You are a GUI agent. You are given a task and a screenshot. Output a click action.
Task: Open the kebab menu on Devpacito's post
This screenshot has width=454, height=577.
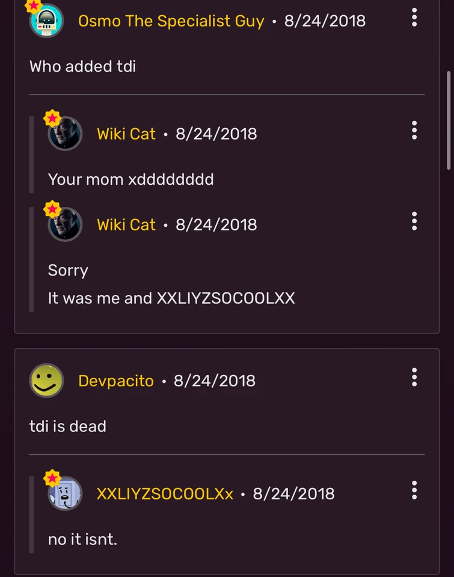[414, 378]
